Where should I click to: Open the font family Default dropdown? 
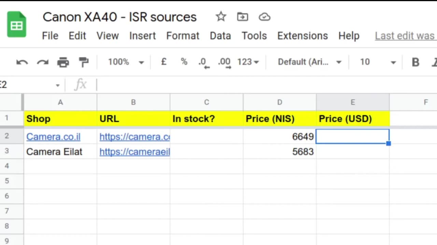point(309,62)
